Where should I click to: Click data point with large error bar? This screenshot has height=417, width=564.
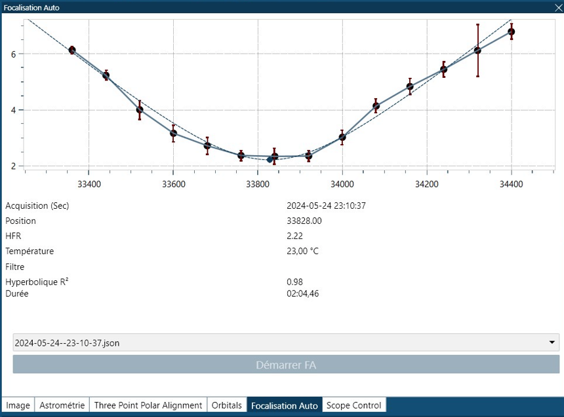coord(477,50)
